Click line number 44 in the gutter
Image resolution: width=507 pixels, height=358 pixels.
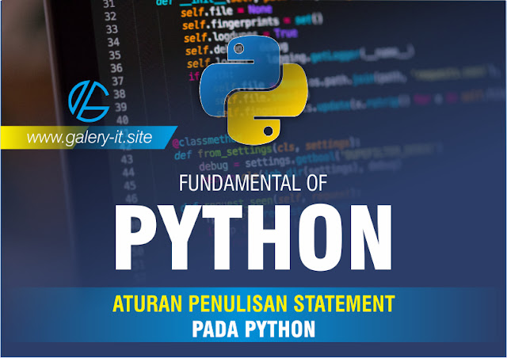(x=128, y=173)
